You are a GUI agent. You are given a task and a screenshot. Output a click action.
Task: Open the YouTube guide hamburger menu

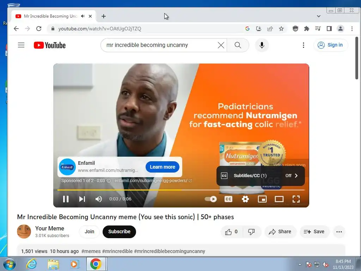[21, 45]
